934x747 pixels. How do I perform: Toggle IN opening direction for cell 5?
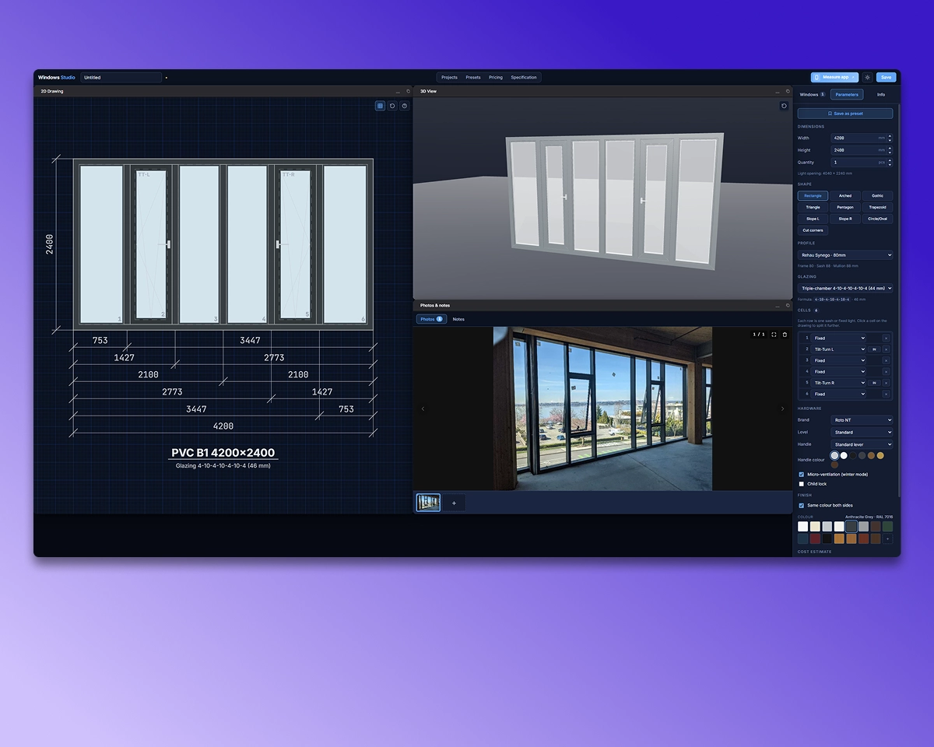(x=874, y=383)
